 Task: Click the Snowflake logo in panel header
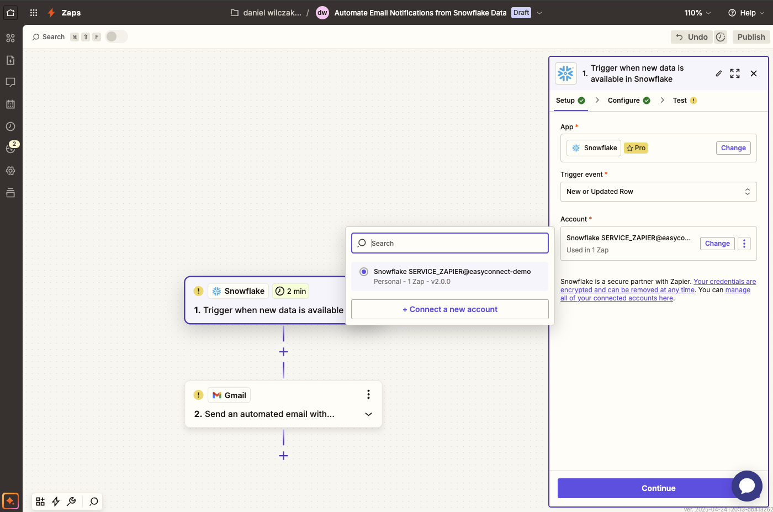click(566, 73)
